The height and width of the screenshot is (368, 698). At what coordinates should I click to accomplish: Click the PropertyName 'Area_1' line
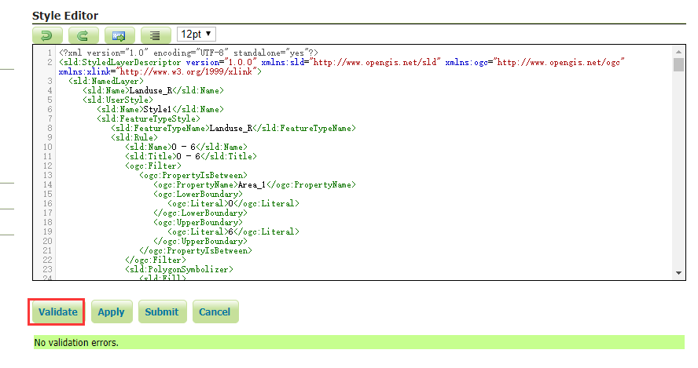255,185
